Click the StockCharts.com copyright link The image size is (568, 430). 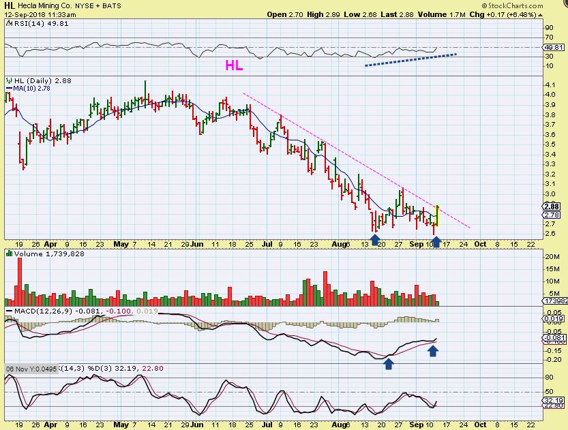pyautogui.click(x=513, y=5)
